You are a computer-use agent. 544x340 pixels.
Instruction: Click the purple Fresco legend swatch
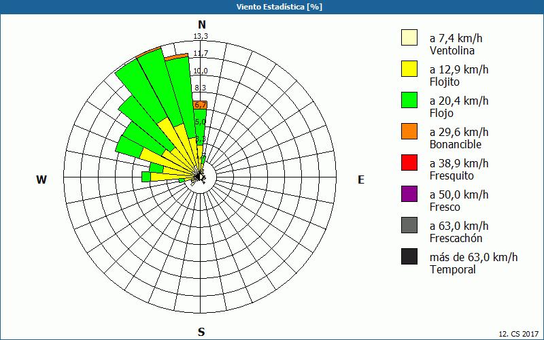coord(409,194)
